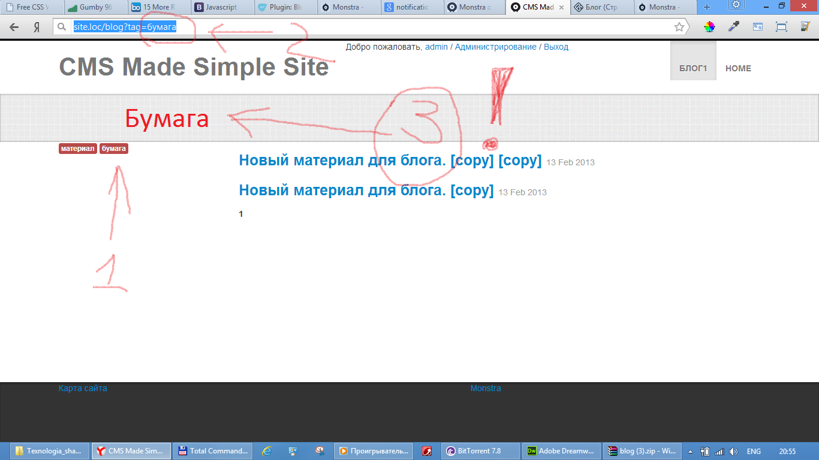The width and height of the screenshot is (819, 460).
Task: Select the color wheel extension icon
Action: click(710, 27)
